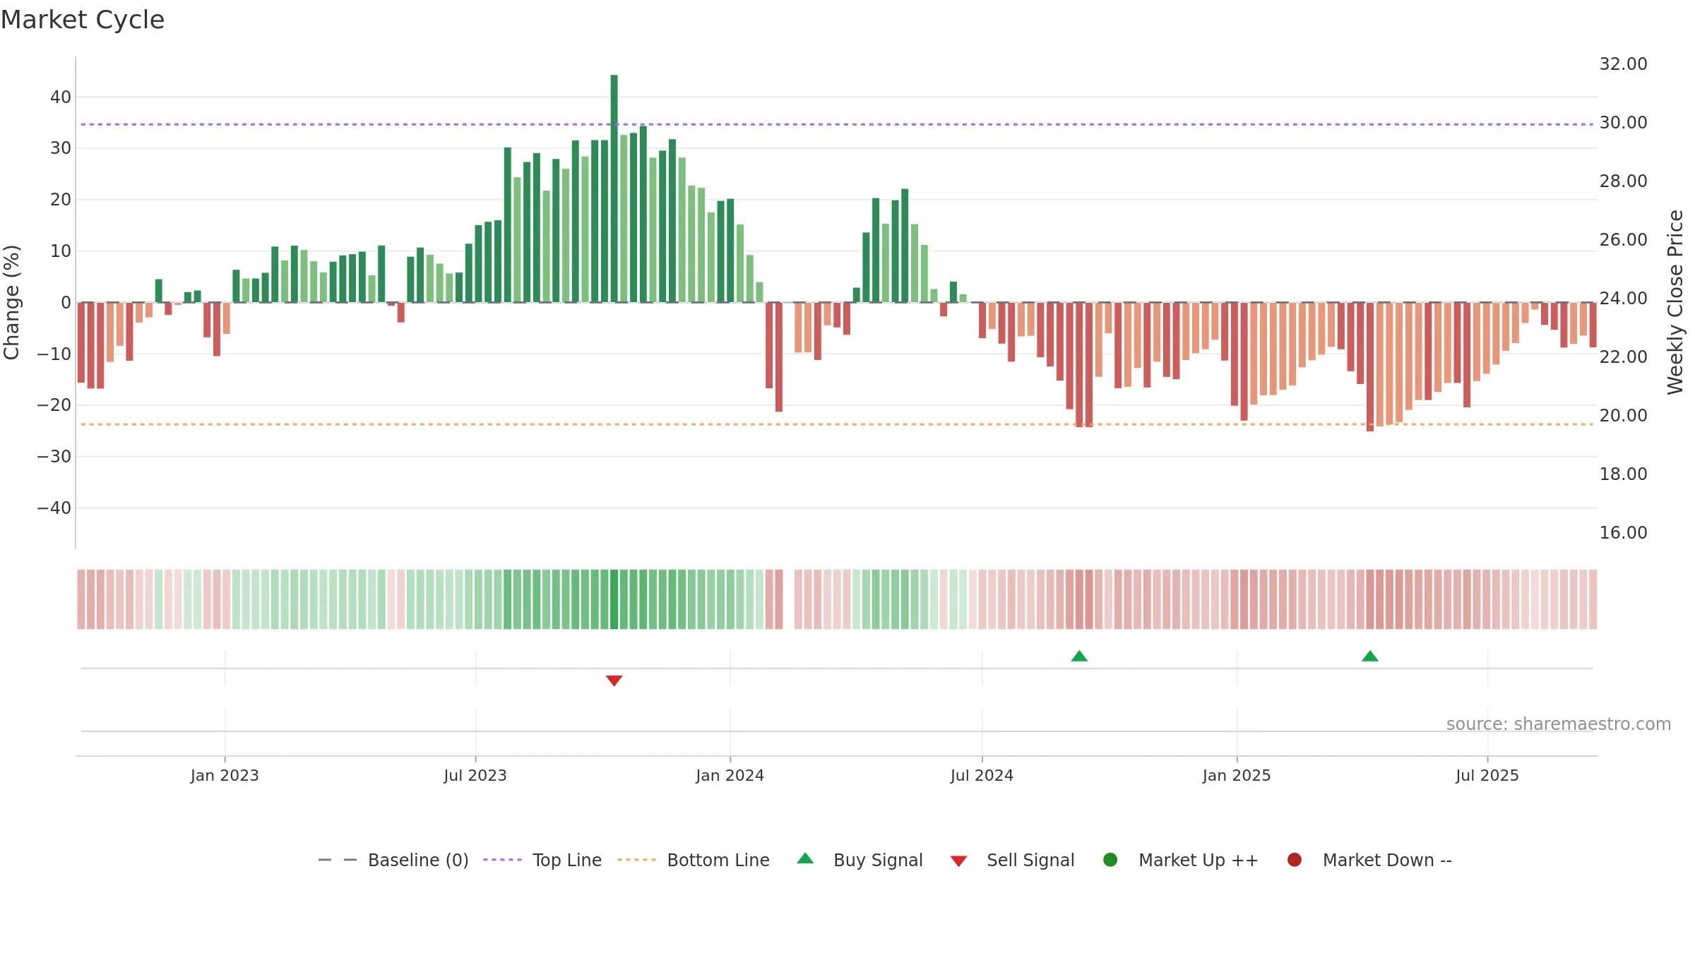Click the buy signal triangle after Jul 2024
Image resolution: width=1695 pixels, height=953 pixels.
coord(1079,656)
